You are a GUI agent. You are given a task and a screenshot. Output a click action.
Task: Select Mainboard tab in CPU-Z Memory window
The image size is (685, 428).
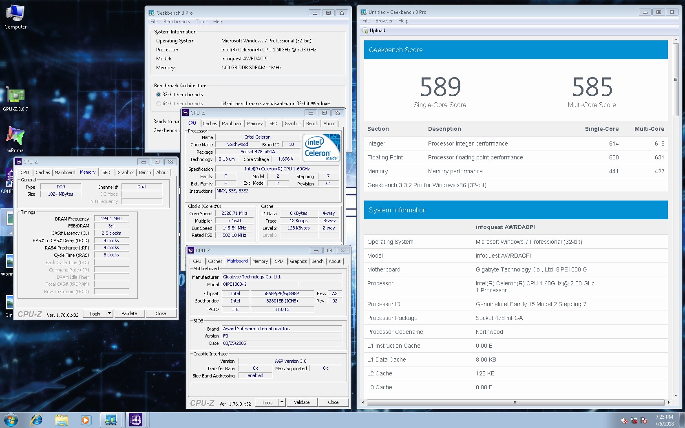65,172
